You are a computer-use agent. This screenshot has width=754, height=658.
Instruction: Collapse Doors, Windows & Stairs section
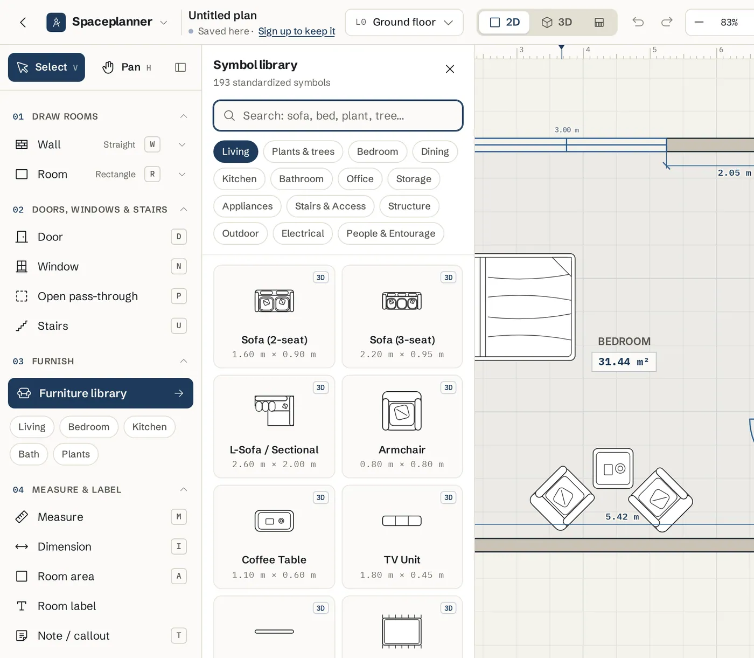pos(184,209)
